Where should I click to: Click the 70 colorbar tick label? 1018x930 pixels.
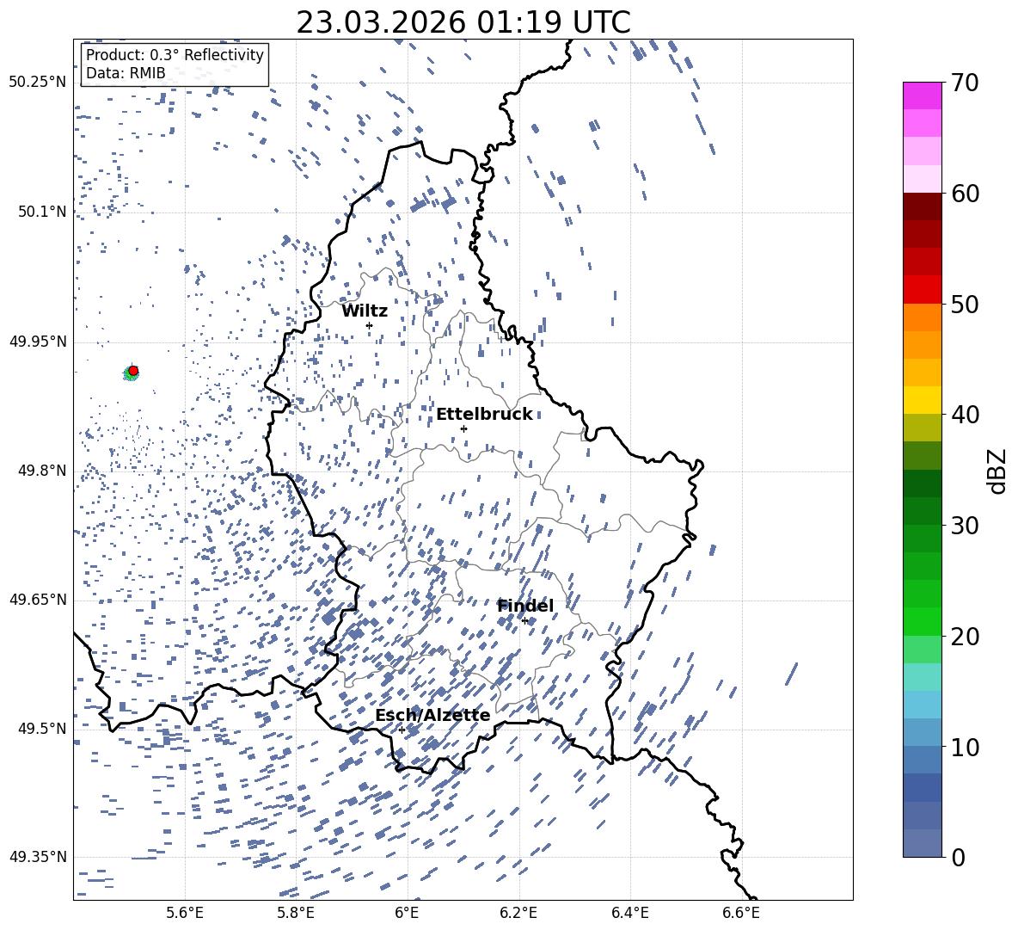click(x=965, y=83)
